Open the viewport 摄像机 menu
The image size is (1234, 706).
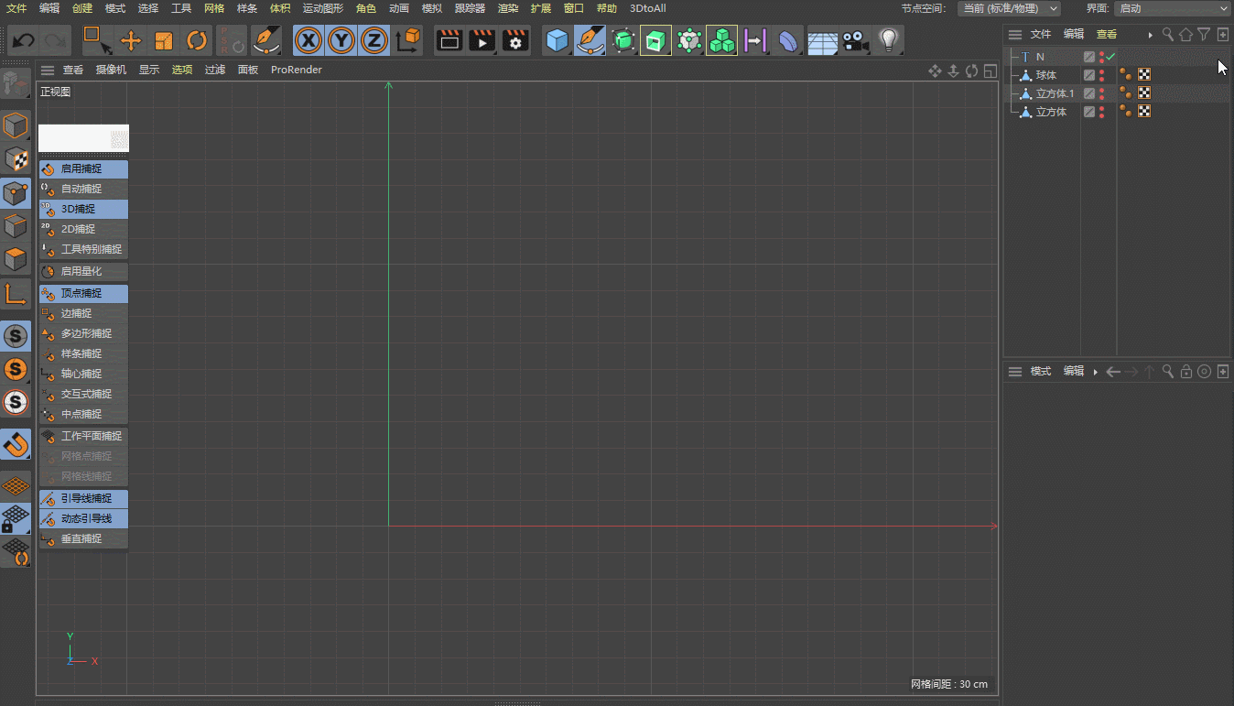tap(111, 70)
